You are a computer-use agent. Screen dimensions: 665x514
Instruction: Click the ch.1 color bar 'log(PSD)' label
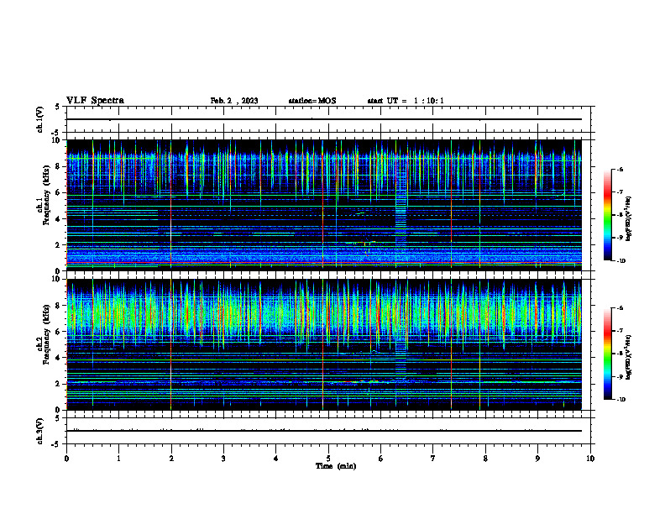(630, 219)
